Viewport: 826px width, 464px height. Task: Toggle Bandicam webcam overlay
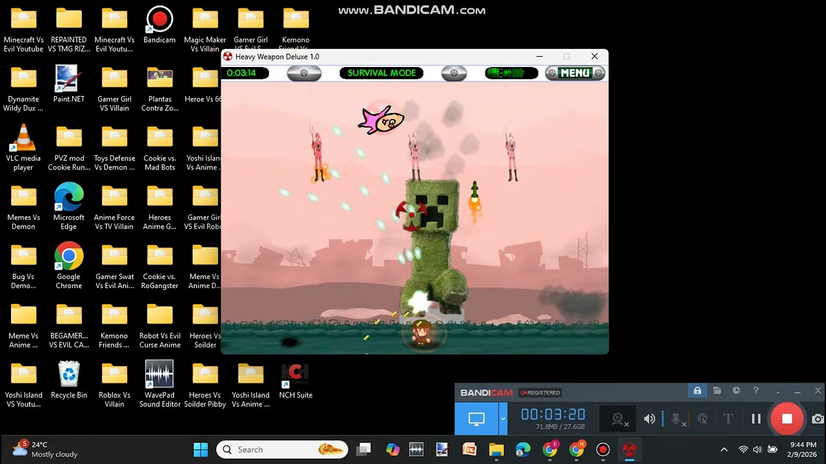pos(619,419)
